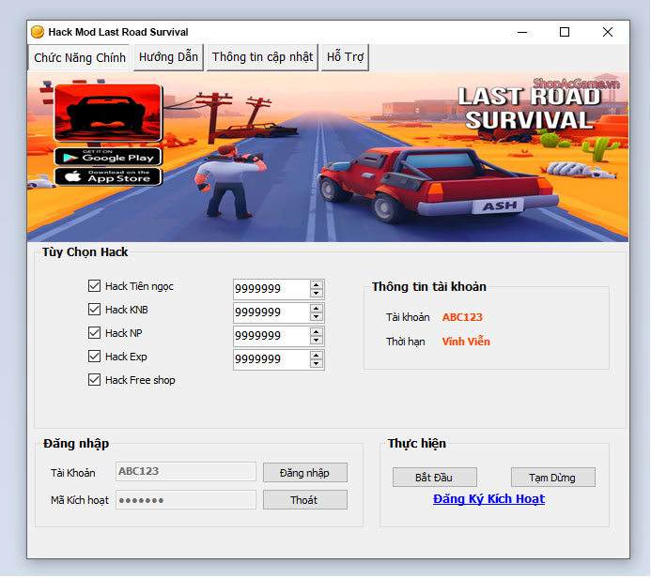Click the Đăng Ký Kích Hoạt link

[488, 499]
